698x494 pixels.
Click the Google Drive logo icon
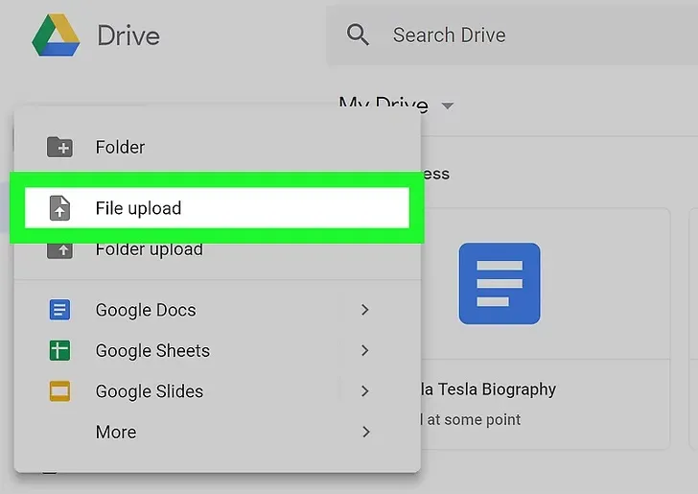click(56, 35)
